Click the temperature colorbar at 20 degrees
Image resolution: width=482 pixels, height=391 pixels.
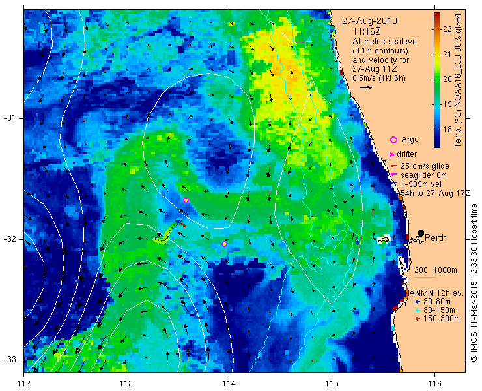(437, 79)
